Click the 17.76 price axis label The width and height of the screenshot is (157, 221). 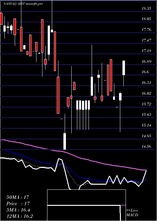[x=146, y=30]
